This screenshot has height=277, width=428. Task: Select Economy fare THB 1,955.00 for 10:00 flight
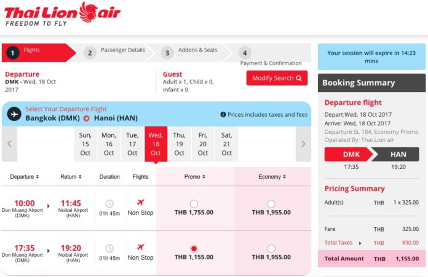pos(271,204)
